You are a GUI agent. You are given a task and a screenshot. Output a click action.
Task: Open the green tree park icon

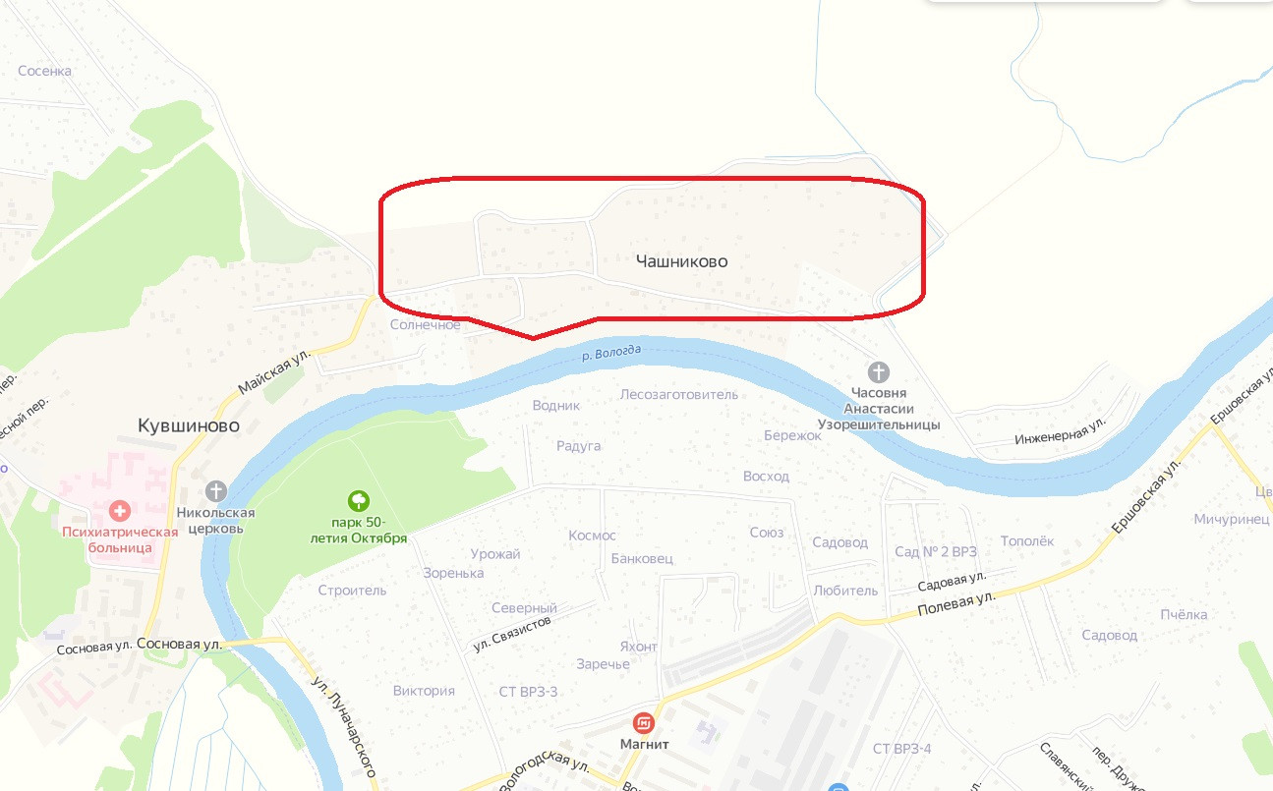pos(360,500)
